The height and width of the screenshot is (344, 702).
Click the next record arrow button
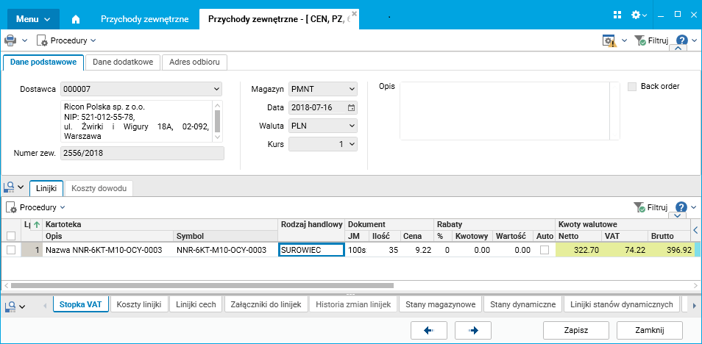point(473,331)
